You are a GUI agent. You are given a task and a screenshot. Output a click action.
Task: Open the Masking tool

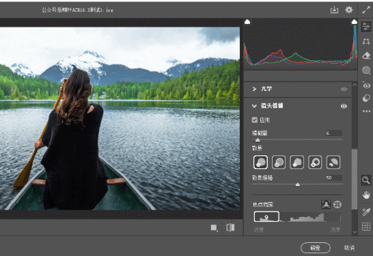pos(366,71)
